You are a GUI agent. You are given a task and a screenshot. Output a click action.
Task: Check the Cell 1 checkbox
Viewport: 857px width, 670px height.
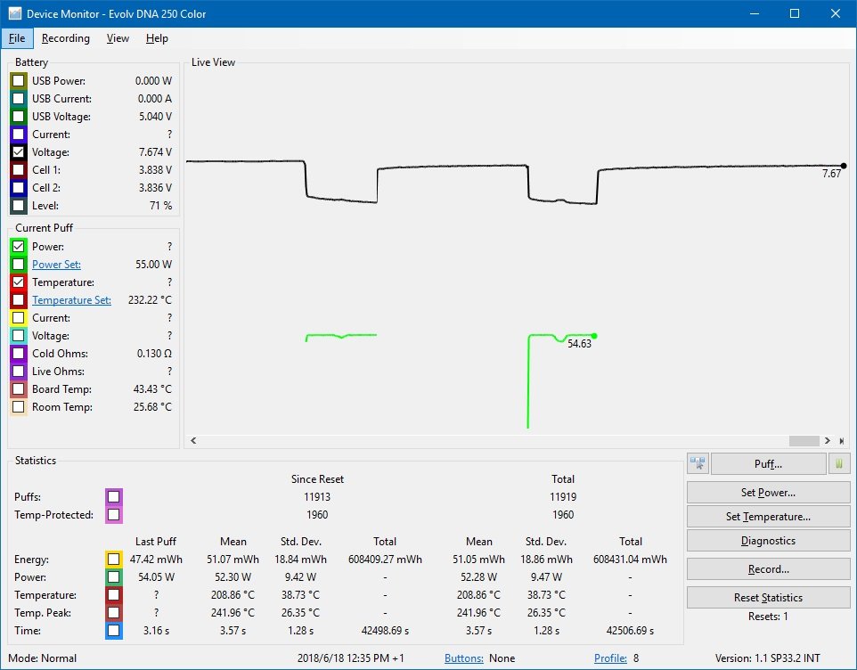(x=19, y=170)
